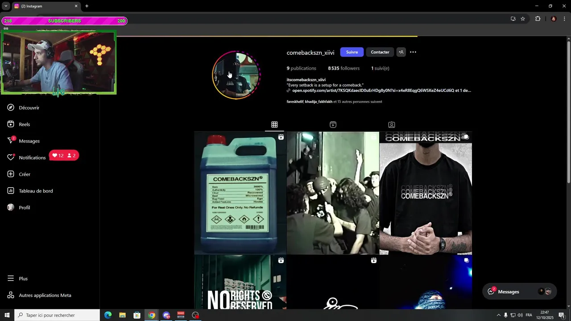
Task: Open the Chrome profile avatar
Action: [x=554, y=19]
